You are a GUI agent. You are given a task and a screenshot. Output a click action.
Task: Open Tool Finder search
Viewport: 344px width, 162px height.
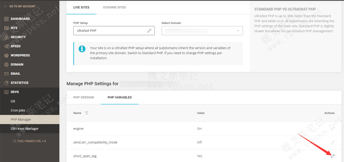pos(30,141)
